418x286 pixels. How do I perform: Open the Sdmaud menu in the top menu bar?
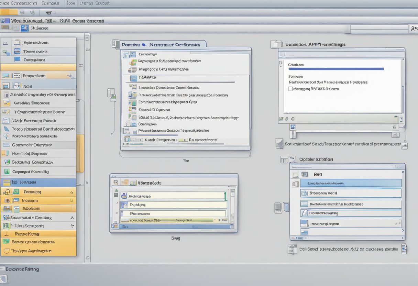tap(50, 3)
